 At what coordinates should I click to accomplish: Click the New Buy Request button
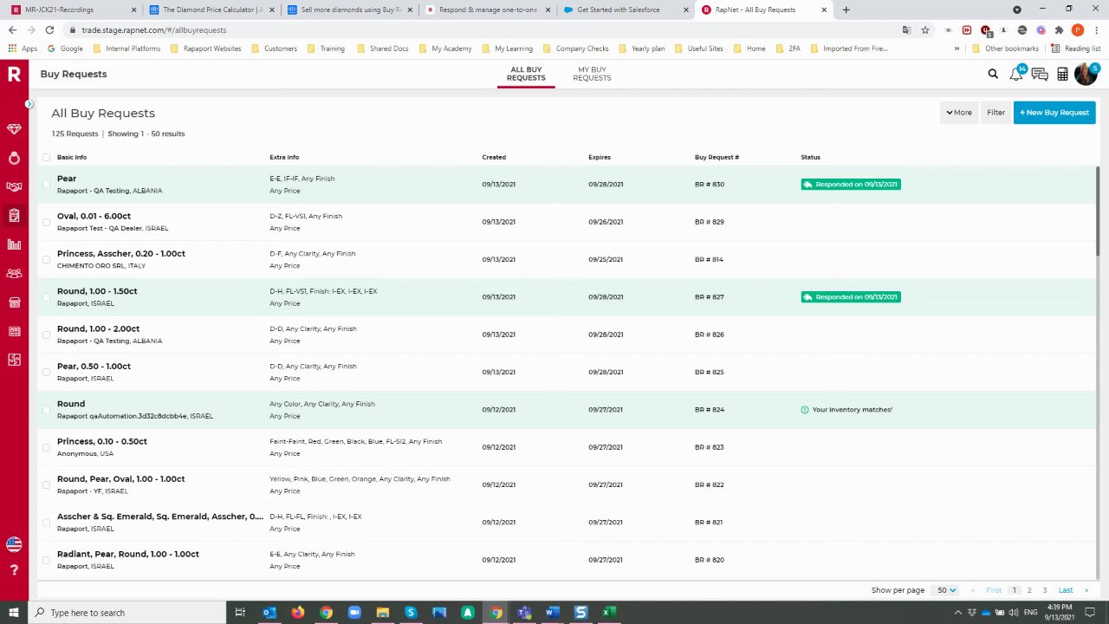point(1054,113)
